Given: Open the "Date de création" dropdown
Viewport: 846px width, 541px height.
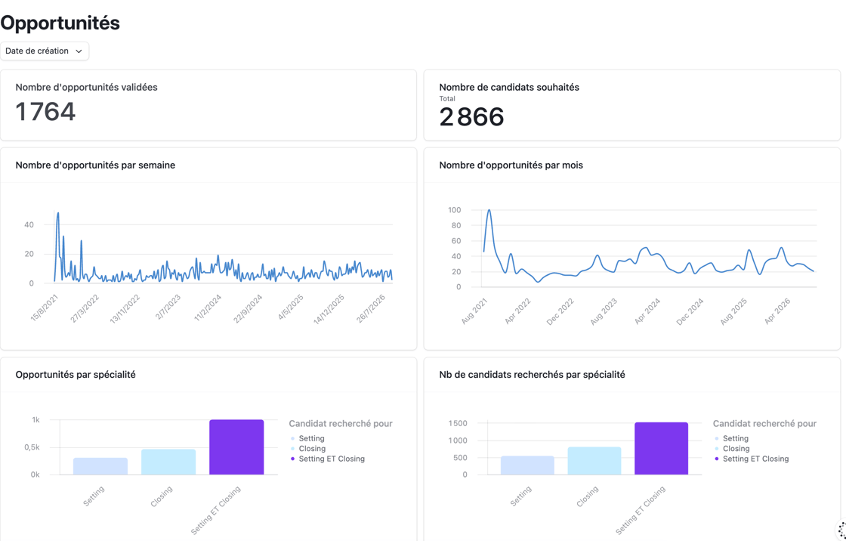Looking at the screenshot, I should click(x=45, y=51).
